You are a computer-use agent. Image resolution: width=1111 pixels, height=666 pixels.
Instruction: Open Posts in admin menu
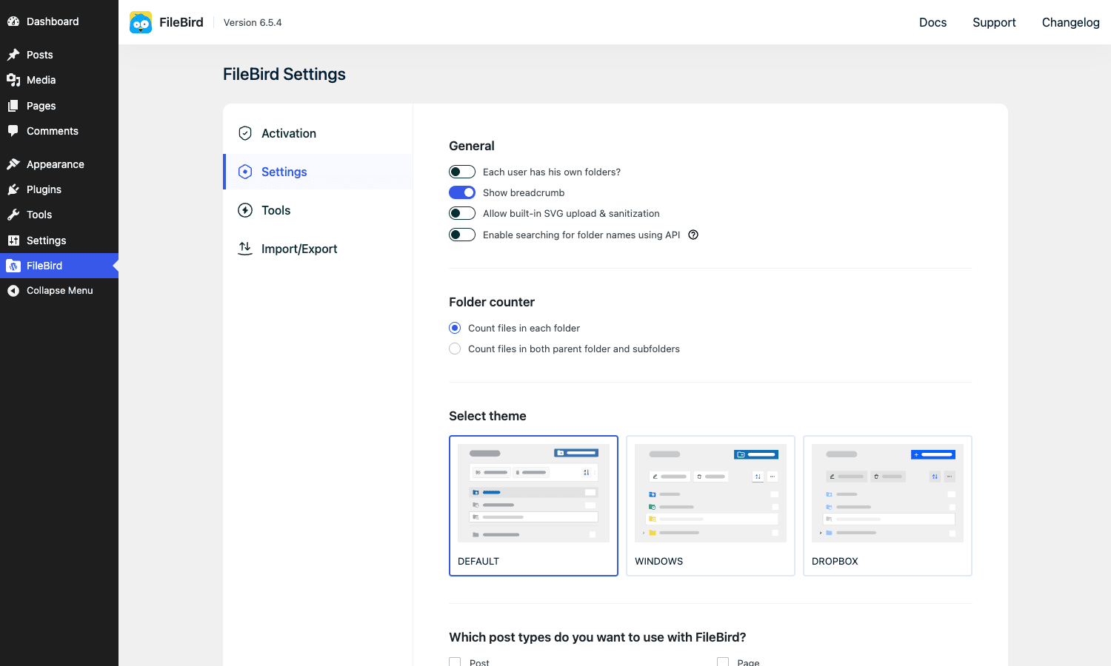(59, 55)
